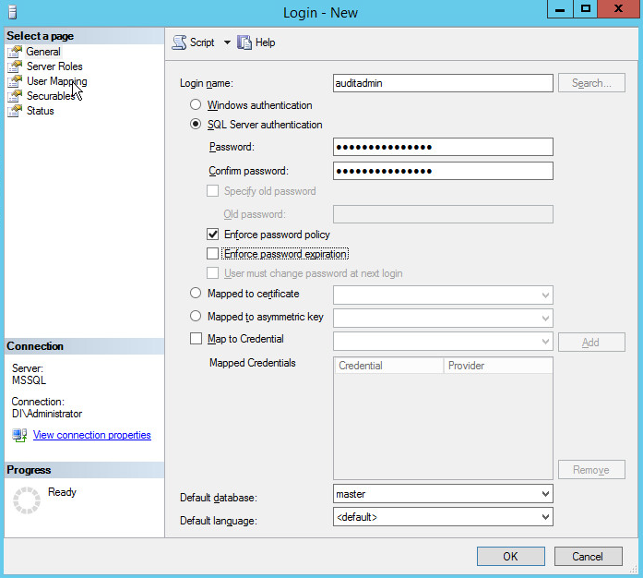Select Mapped to certificate option
The width and height of the screenshot is (643, 578).
coord(195,294)
